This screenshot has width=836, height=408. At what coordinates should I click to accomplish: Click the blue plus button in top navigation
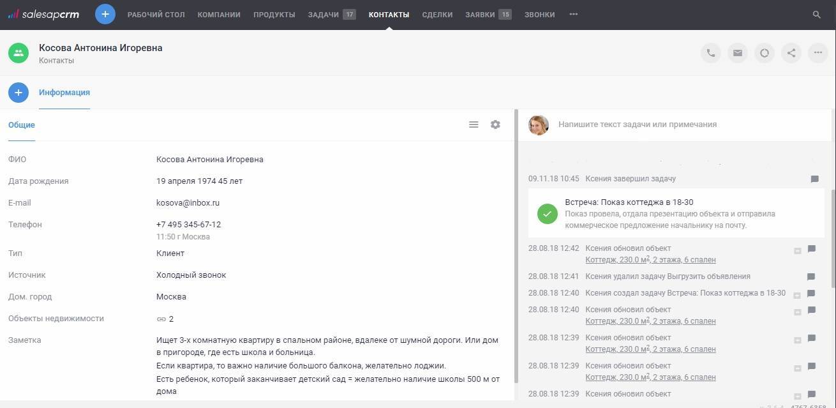pyautogui.click(x=105, y=14)
